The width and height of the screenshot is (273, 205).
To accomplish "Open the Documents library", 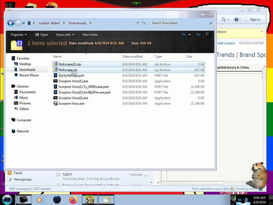I will point(27,92).
